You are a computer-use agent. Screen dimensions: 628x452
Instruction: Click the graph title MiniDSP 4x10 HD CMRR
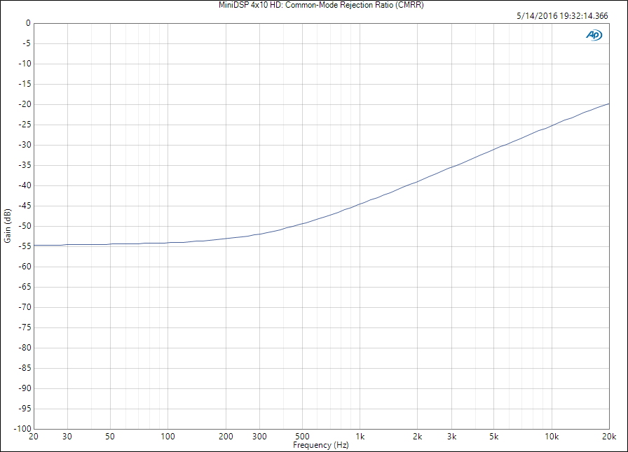pyautogui.click(x=321, y=5)
